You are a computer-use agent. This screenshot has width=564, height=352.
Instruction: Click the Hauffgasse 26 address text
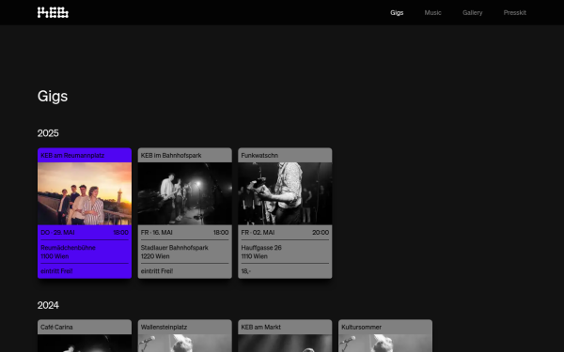(x=261, y=248)
